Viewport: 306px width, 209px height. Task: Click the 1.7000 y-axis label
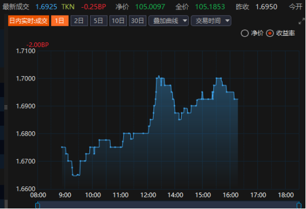[25, 79]
